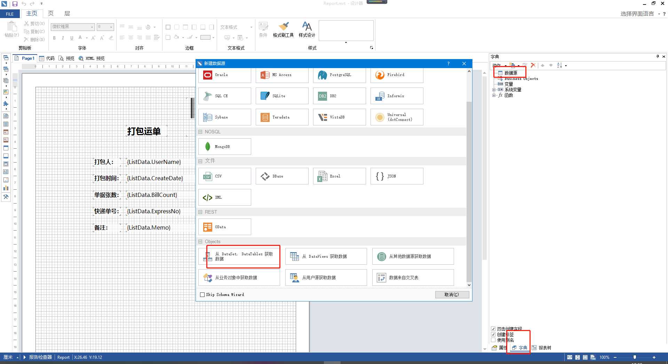
Task: Click the save icon in title bar
Action: [x=15, y=4]
